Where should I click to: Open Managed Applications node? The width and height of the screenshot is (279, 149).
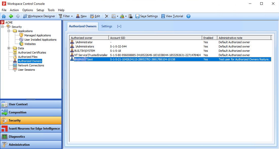tap(38, 35)
